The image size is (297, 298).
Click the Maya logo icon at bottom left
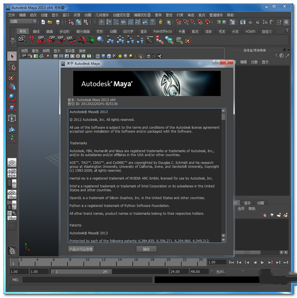click(x=12, y=251)
